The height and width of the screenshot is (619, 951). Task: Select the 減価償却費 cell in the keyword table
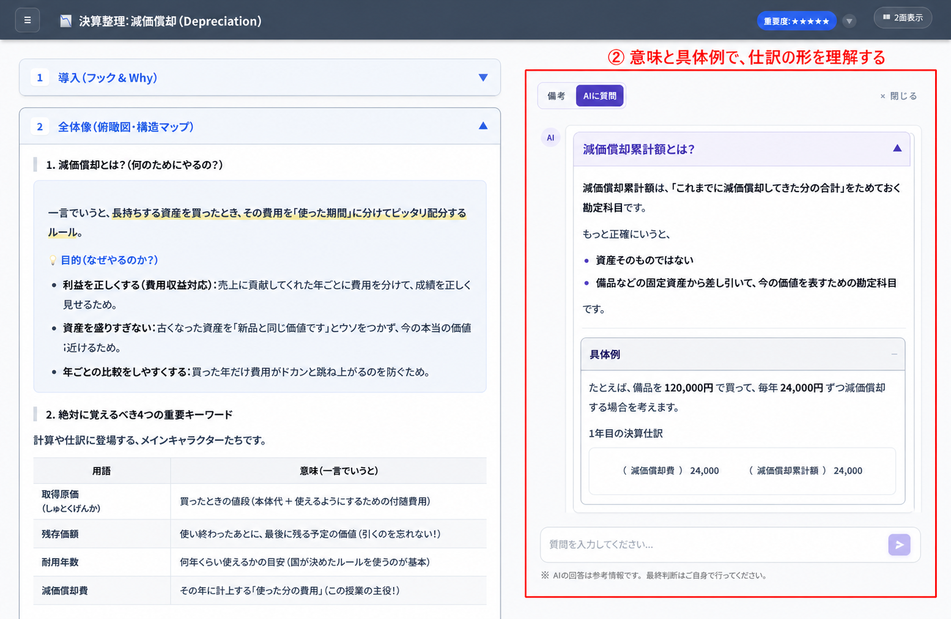(x=102, y=591)
